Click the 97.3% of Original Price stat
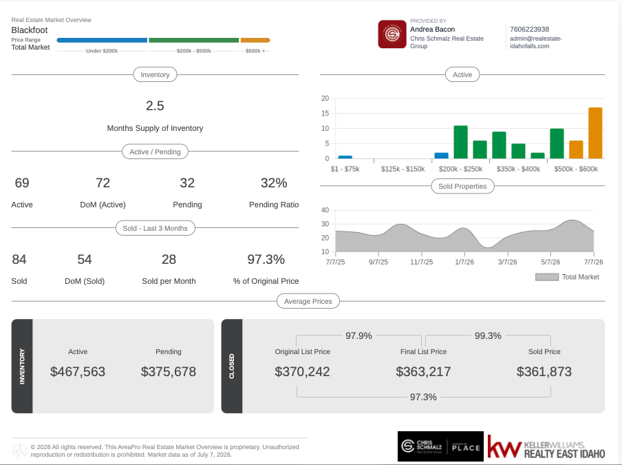The width and height of the screenshot is (622, 465). click(x=266, y=260)
